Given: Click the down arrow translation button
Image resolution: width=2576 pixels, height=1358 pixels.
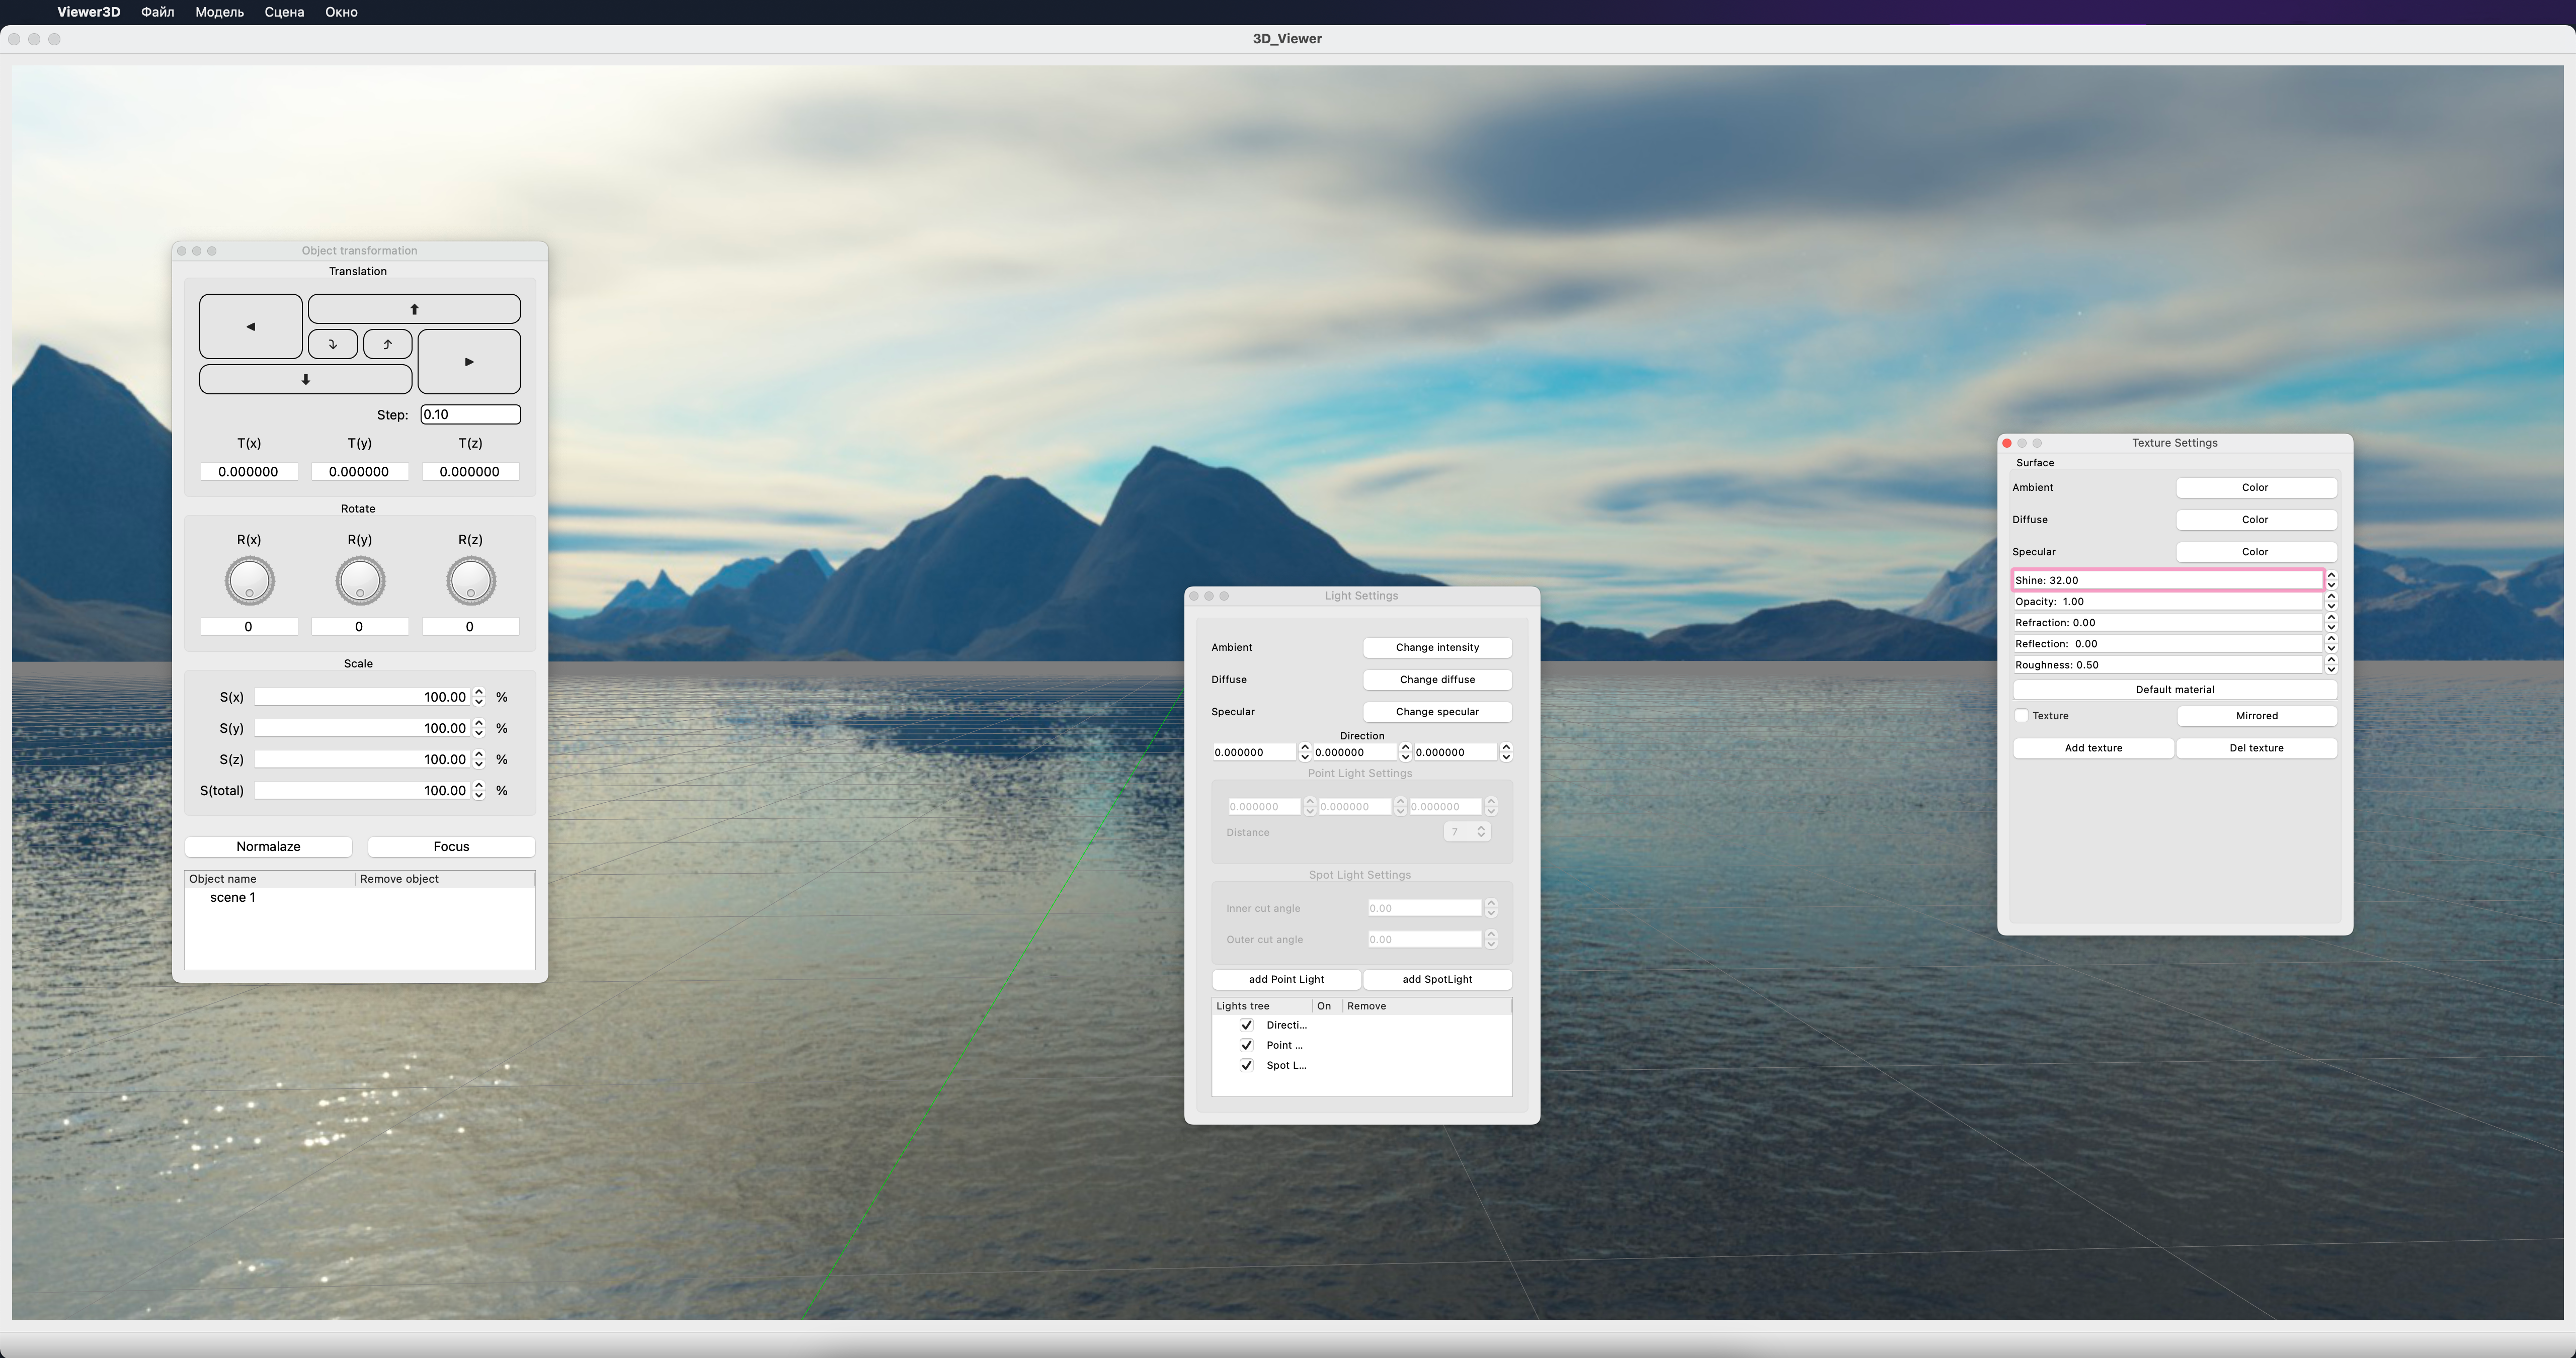Looking at the screenshot, I should 305,380.
